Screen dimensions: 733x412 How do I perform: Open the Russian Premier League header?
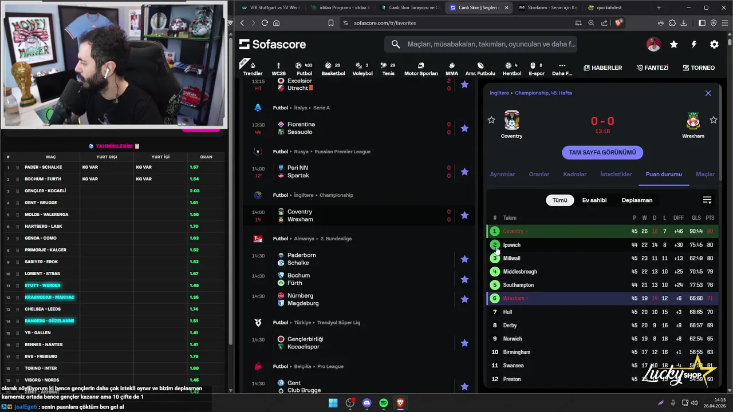[322, 152]
